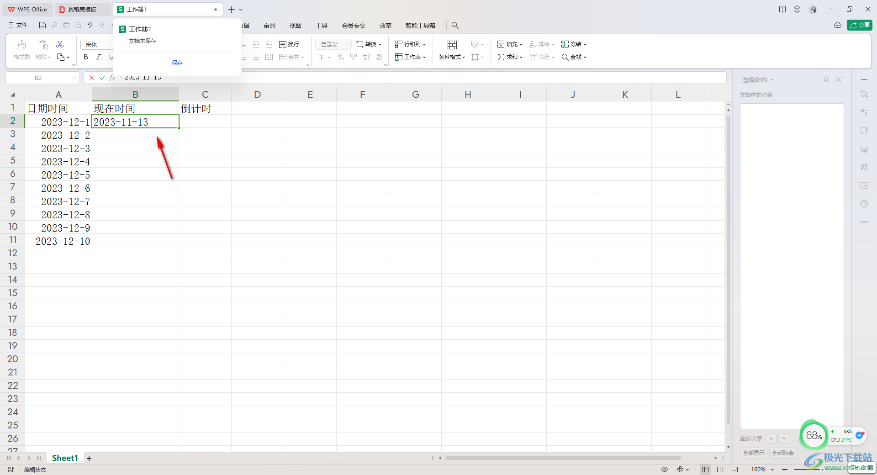Click the sidebar help question mark icon
Screen dimensions: 877x475
[x=864, y=204]
